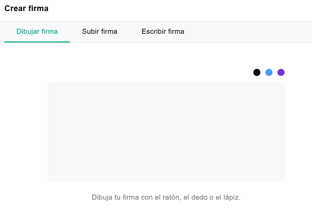Switch to the Dibujar firma tab
Viewport: 312px width, 211px height.
point(37,32)
